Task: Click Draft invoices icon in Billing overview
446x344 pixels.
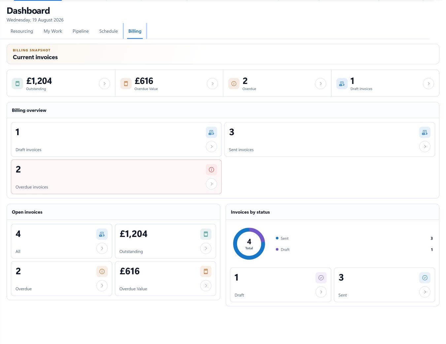Action: pyautogui.click(x=211, y=132)
